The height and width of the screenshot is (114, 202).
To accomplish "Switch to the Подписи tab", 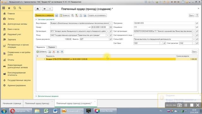I will coord(51,47).
